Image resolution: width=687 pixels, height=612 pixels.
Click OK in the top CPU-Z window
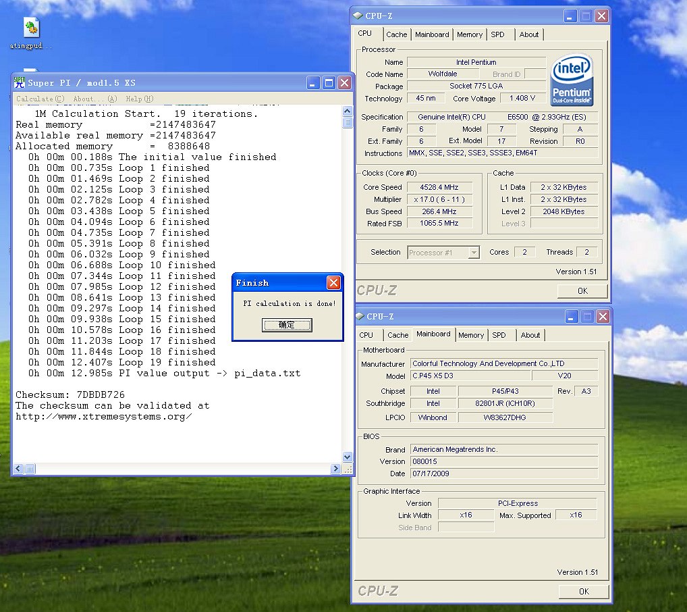(x=582, y=291)
